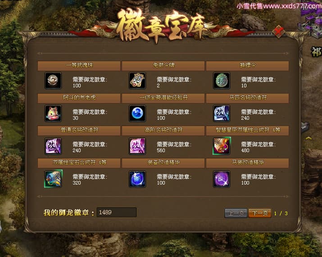Click the 我的御龙徽章 count field

coord(117,212)
